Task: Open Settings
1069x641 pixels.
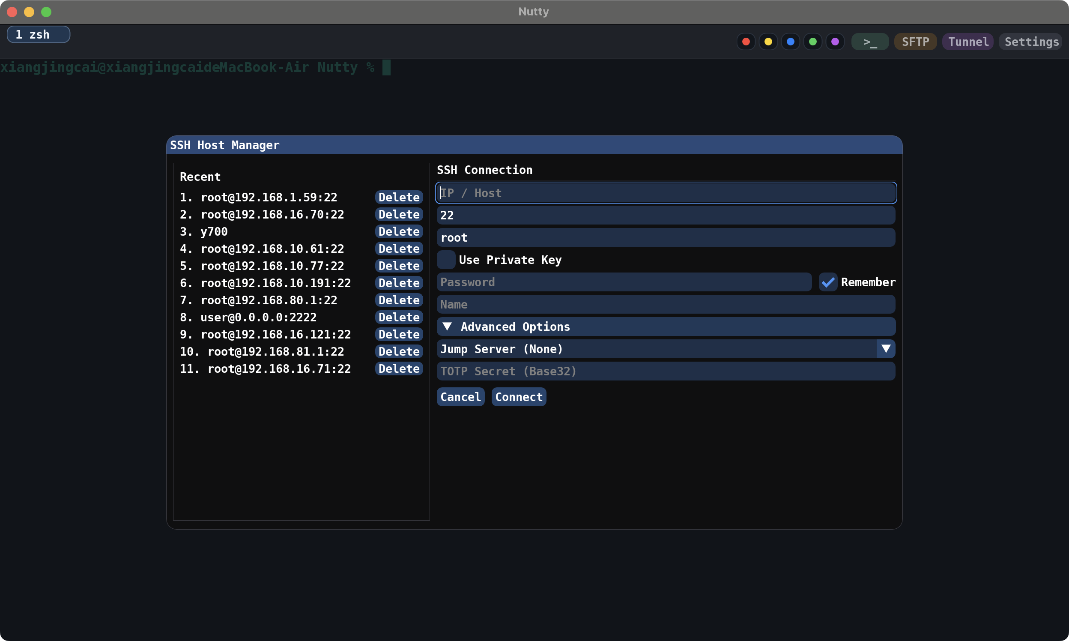Action: [x=1031, y=42]
